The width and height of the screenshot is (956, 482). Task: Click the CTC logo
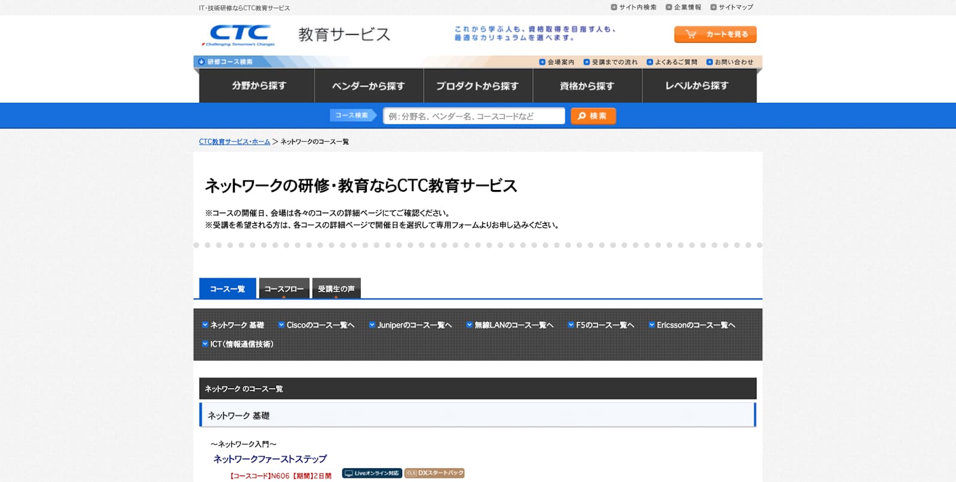pyautogui.click(x=239, y=35)
